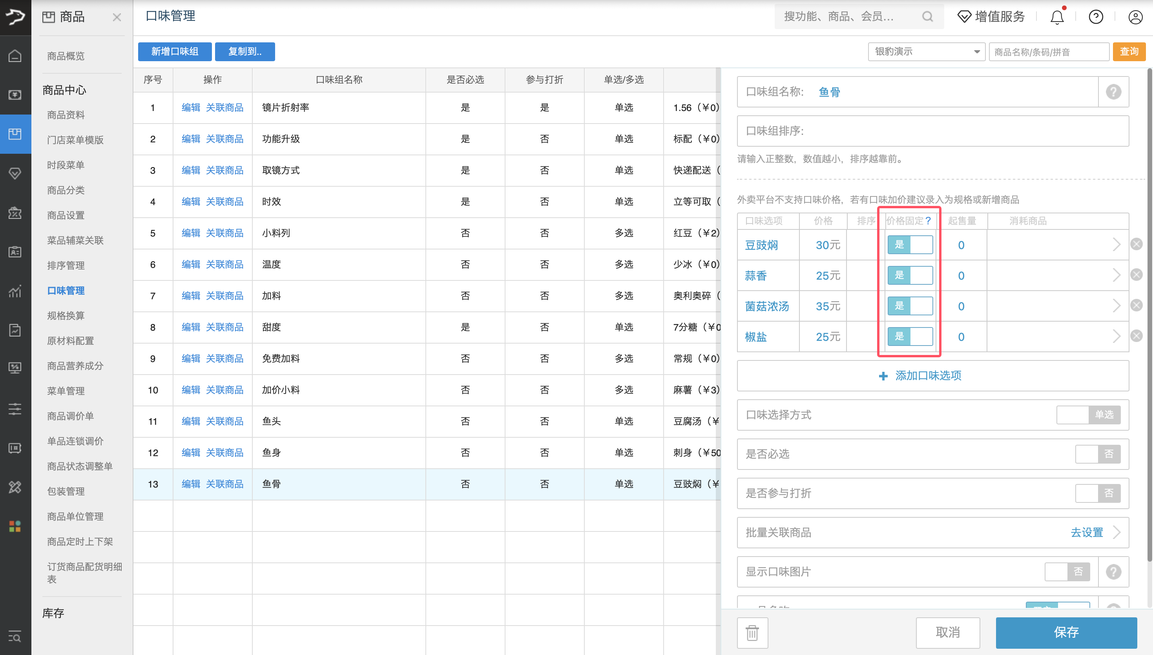The height and width of the screenshot is (655, 1153).
Task: Click the 保存 button to save
Action: pos(1067,633)
